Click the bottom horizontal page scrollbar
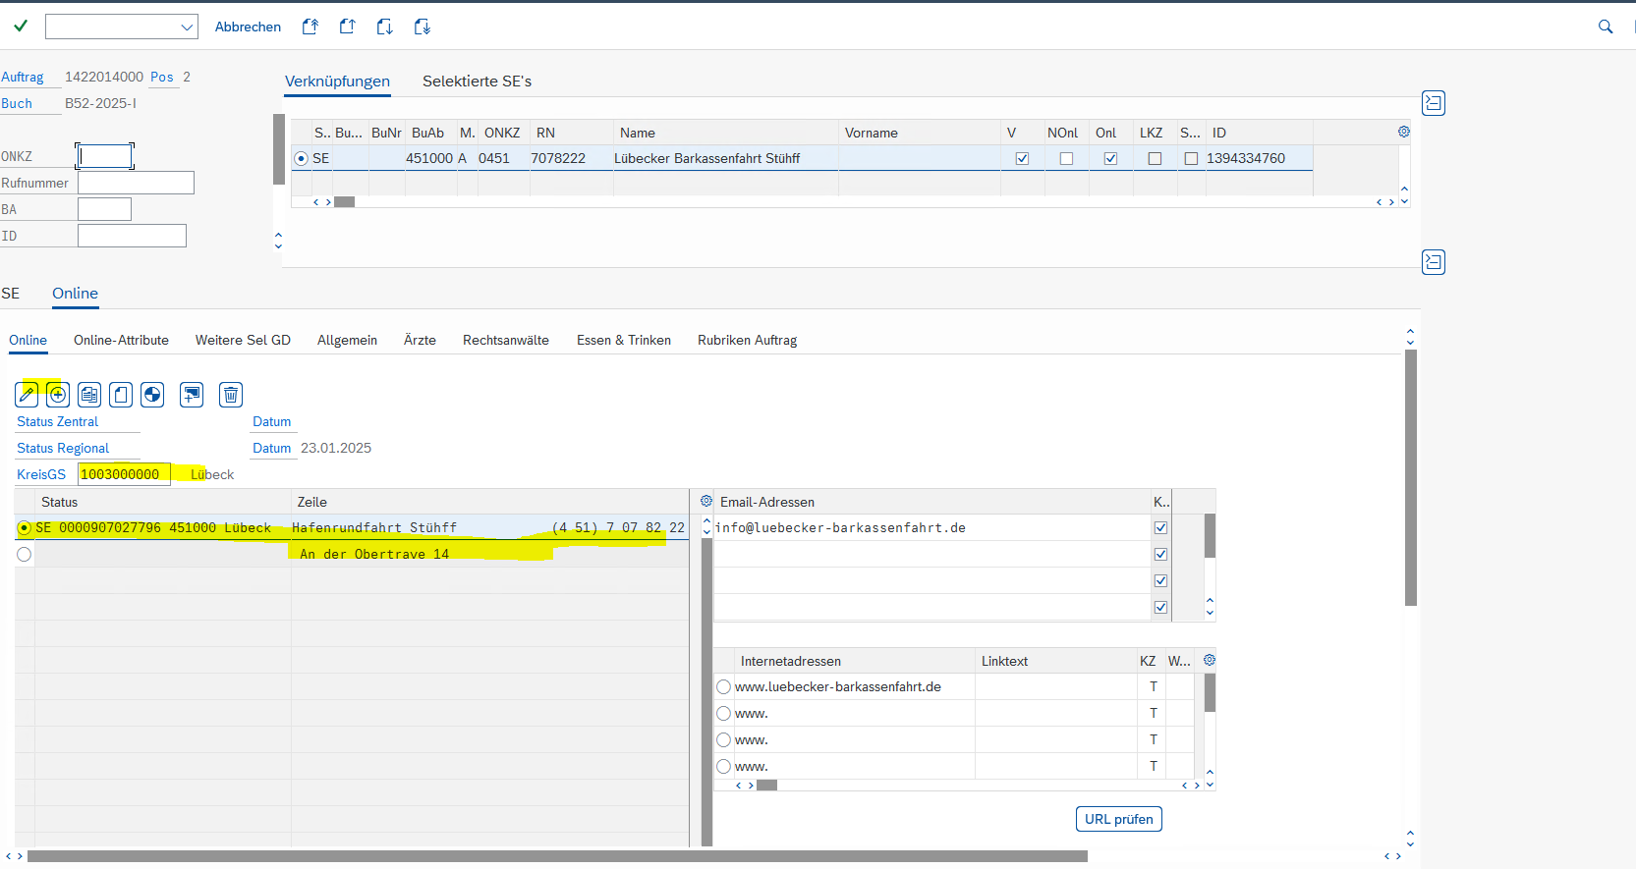This screenshot has height=869, width=1636. click(x=557, y=856)
